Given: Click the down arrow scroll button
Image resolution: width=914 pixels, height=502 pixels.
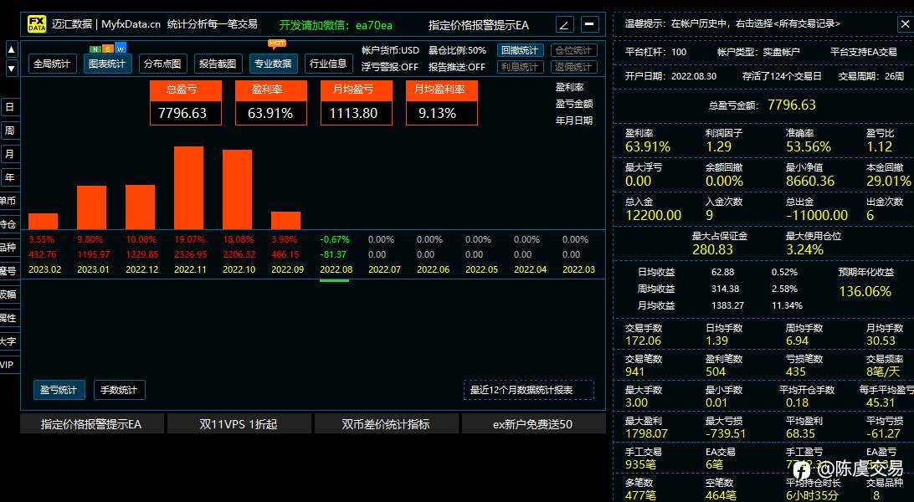Looking at the screenshot, I should click(11, 69).
